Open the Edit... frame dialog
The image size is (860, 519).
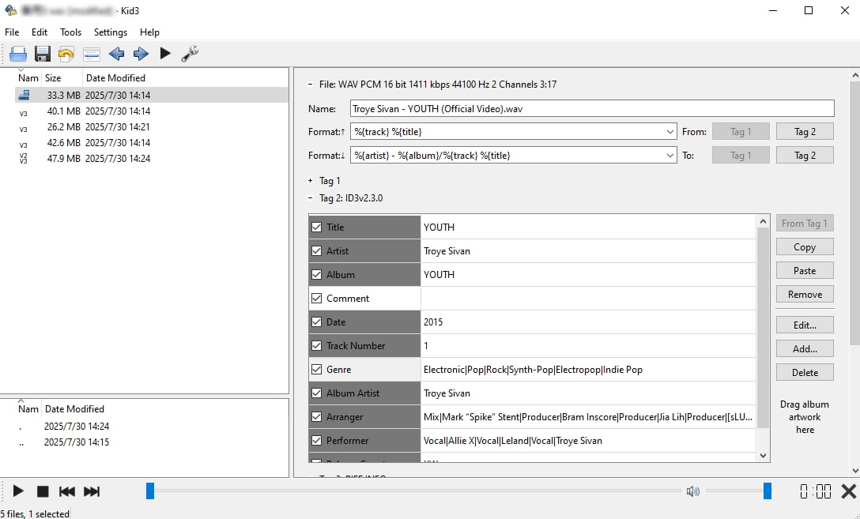pos(805,325)
